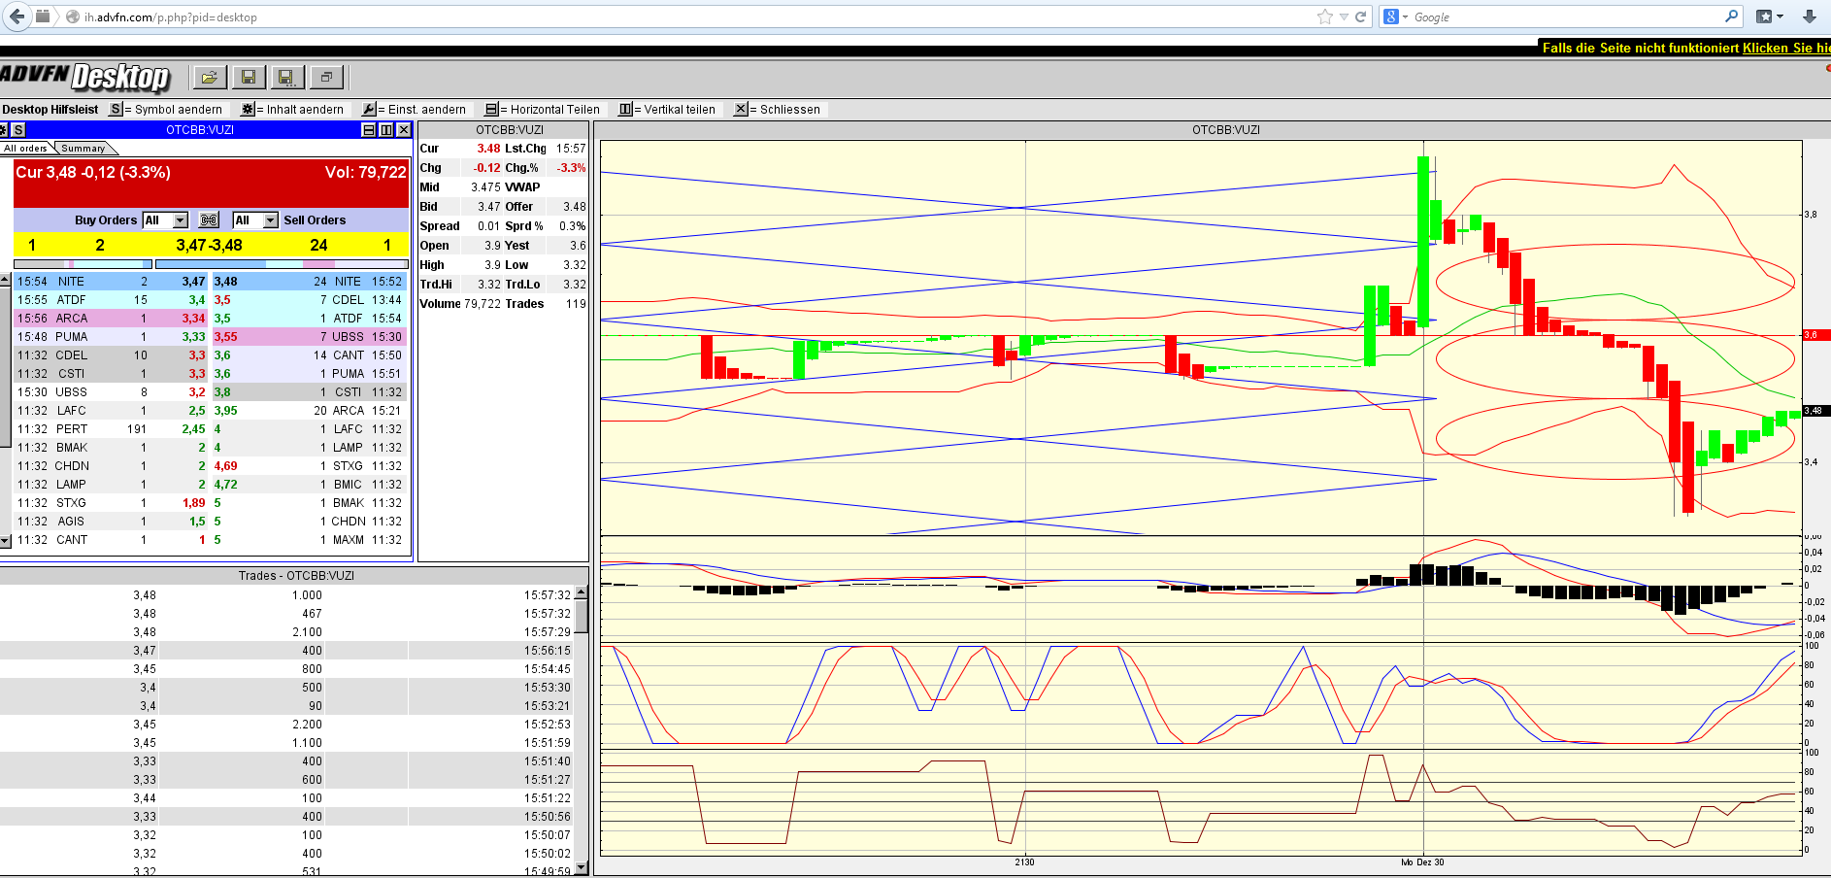
Task: Close the OTCBB:VUZI order book panel
Action: [404, 130]
